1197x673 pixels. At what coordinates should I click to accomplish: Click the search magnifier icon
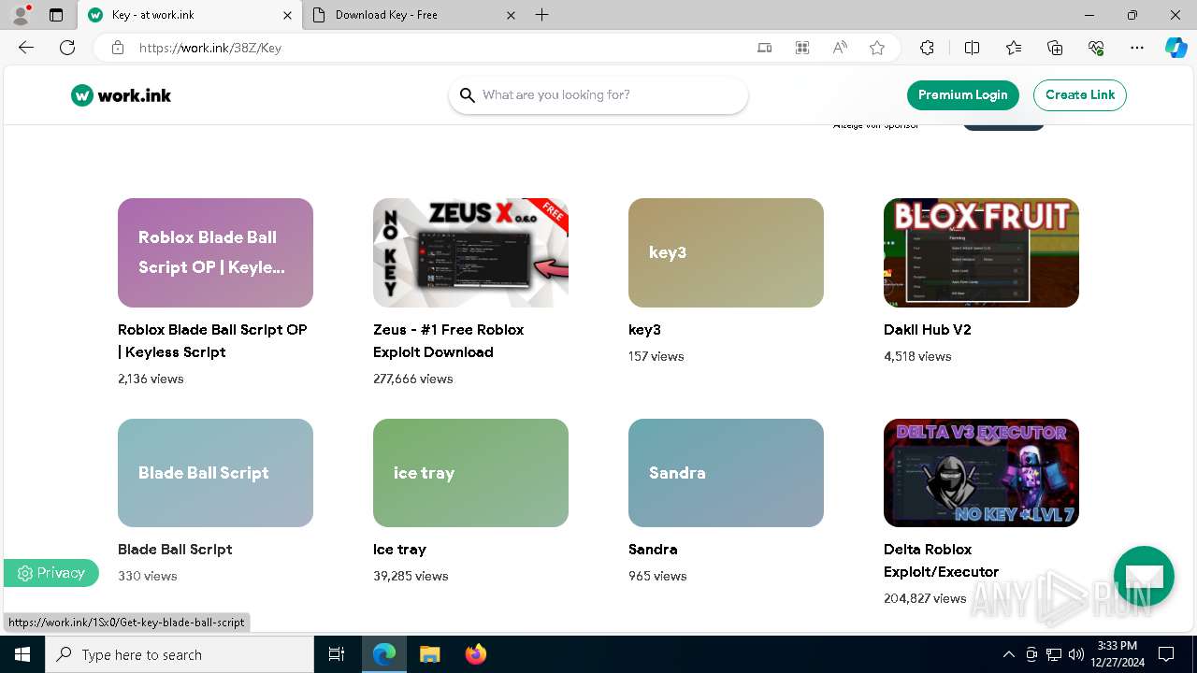468,95
